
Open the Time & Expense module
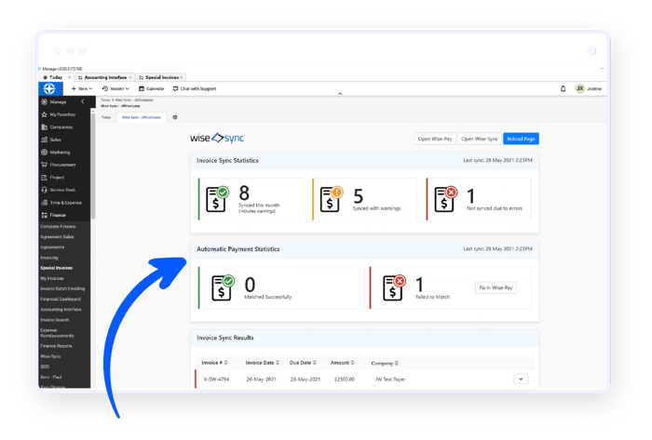[x=61, y=203]
